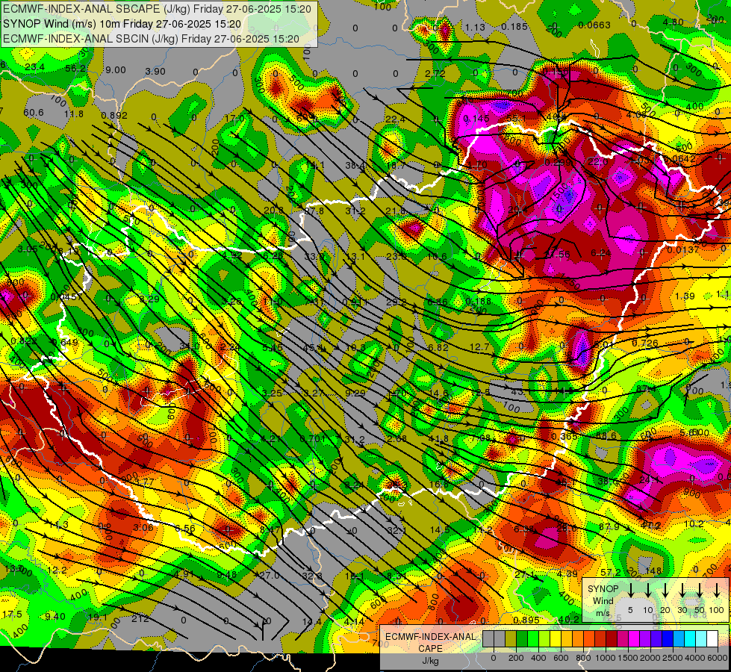Click the J/kg unit label in legend
731x672 pixels.
click(x=430, y=661)
